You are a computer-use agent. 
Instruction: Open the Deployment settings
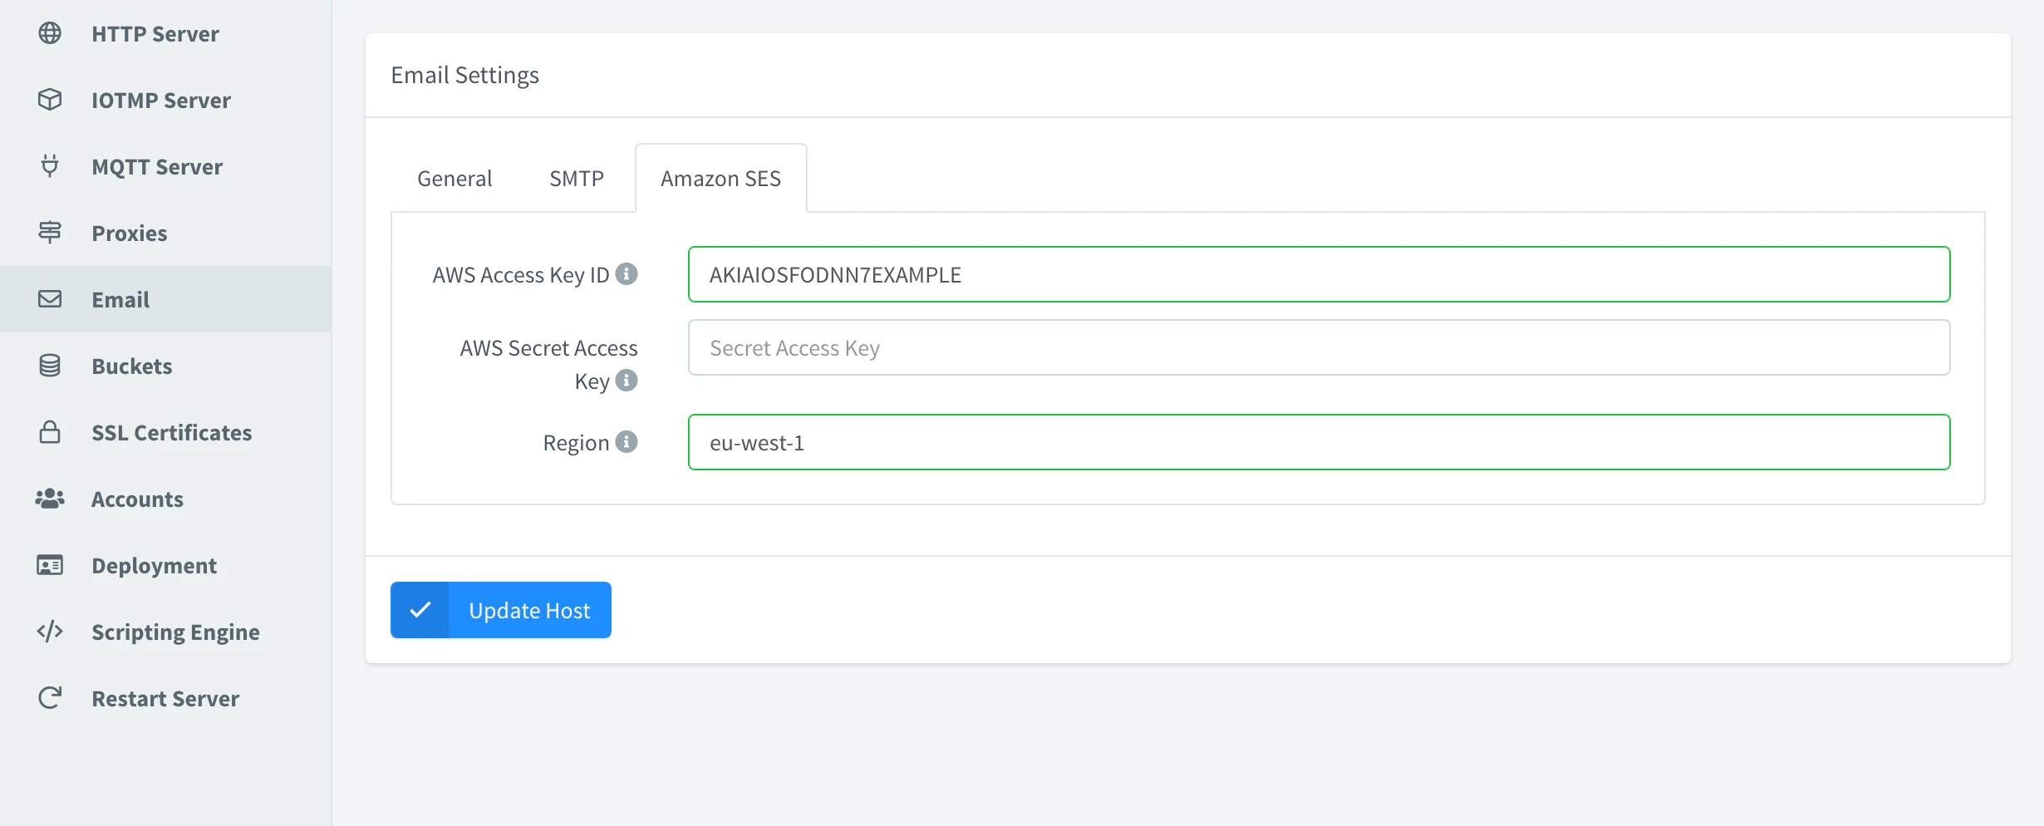point(166,565)
